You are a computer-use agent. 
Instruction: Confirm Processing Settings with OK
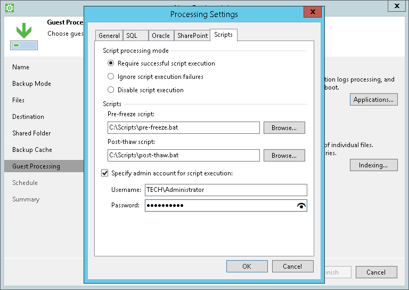pos(247,266)
